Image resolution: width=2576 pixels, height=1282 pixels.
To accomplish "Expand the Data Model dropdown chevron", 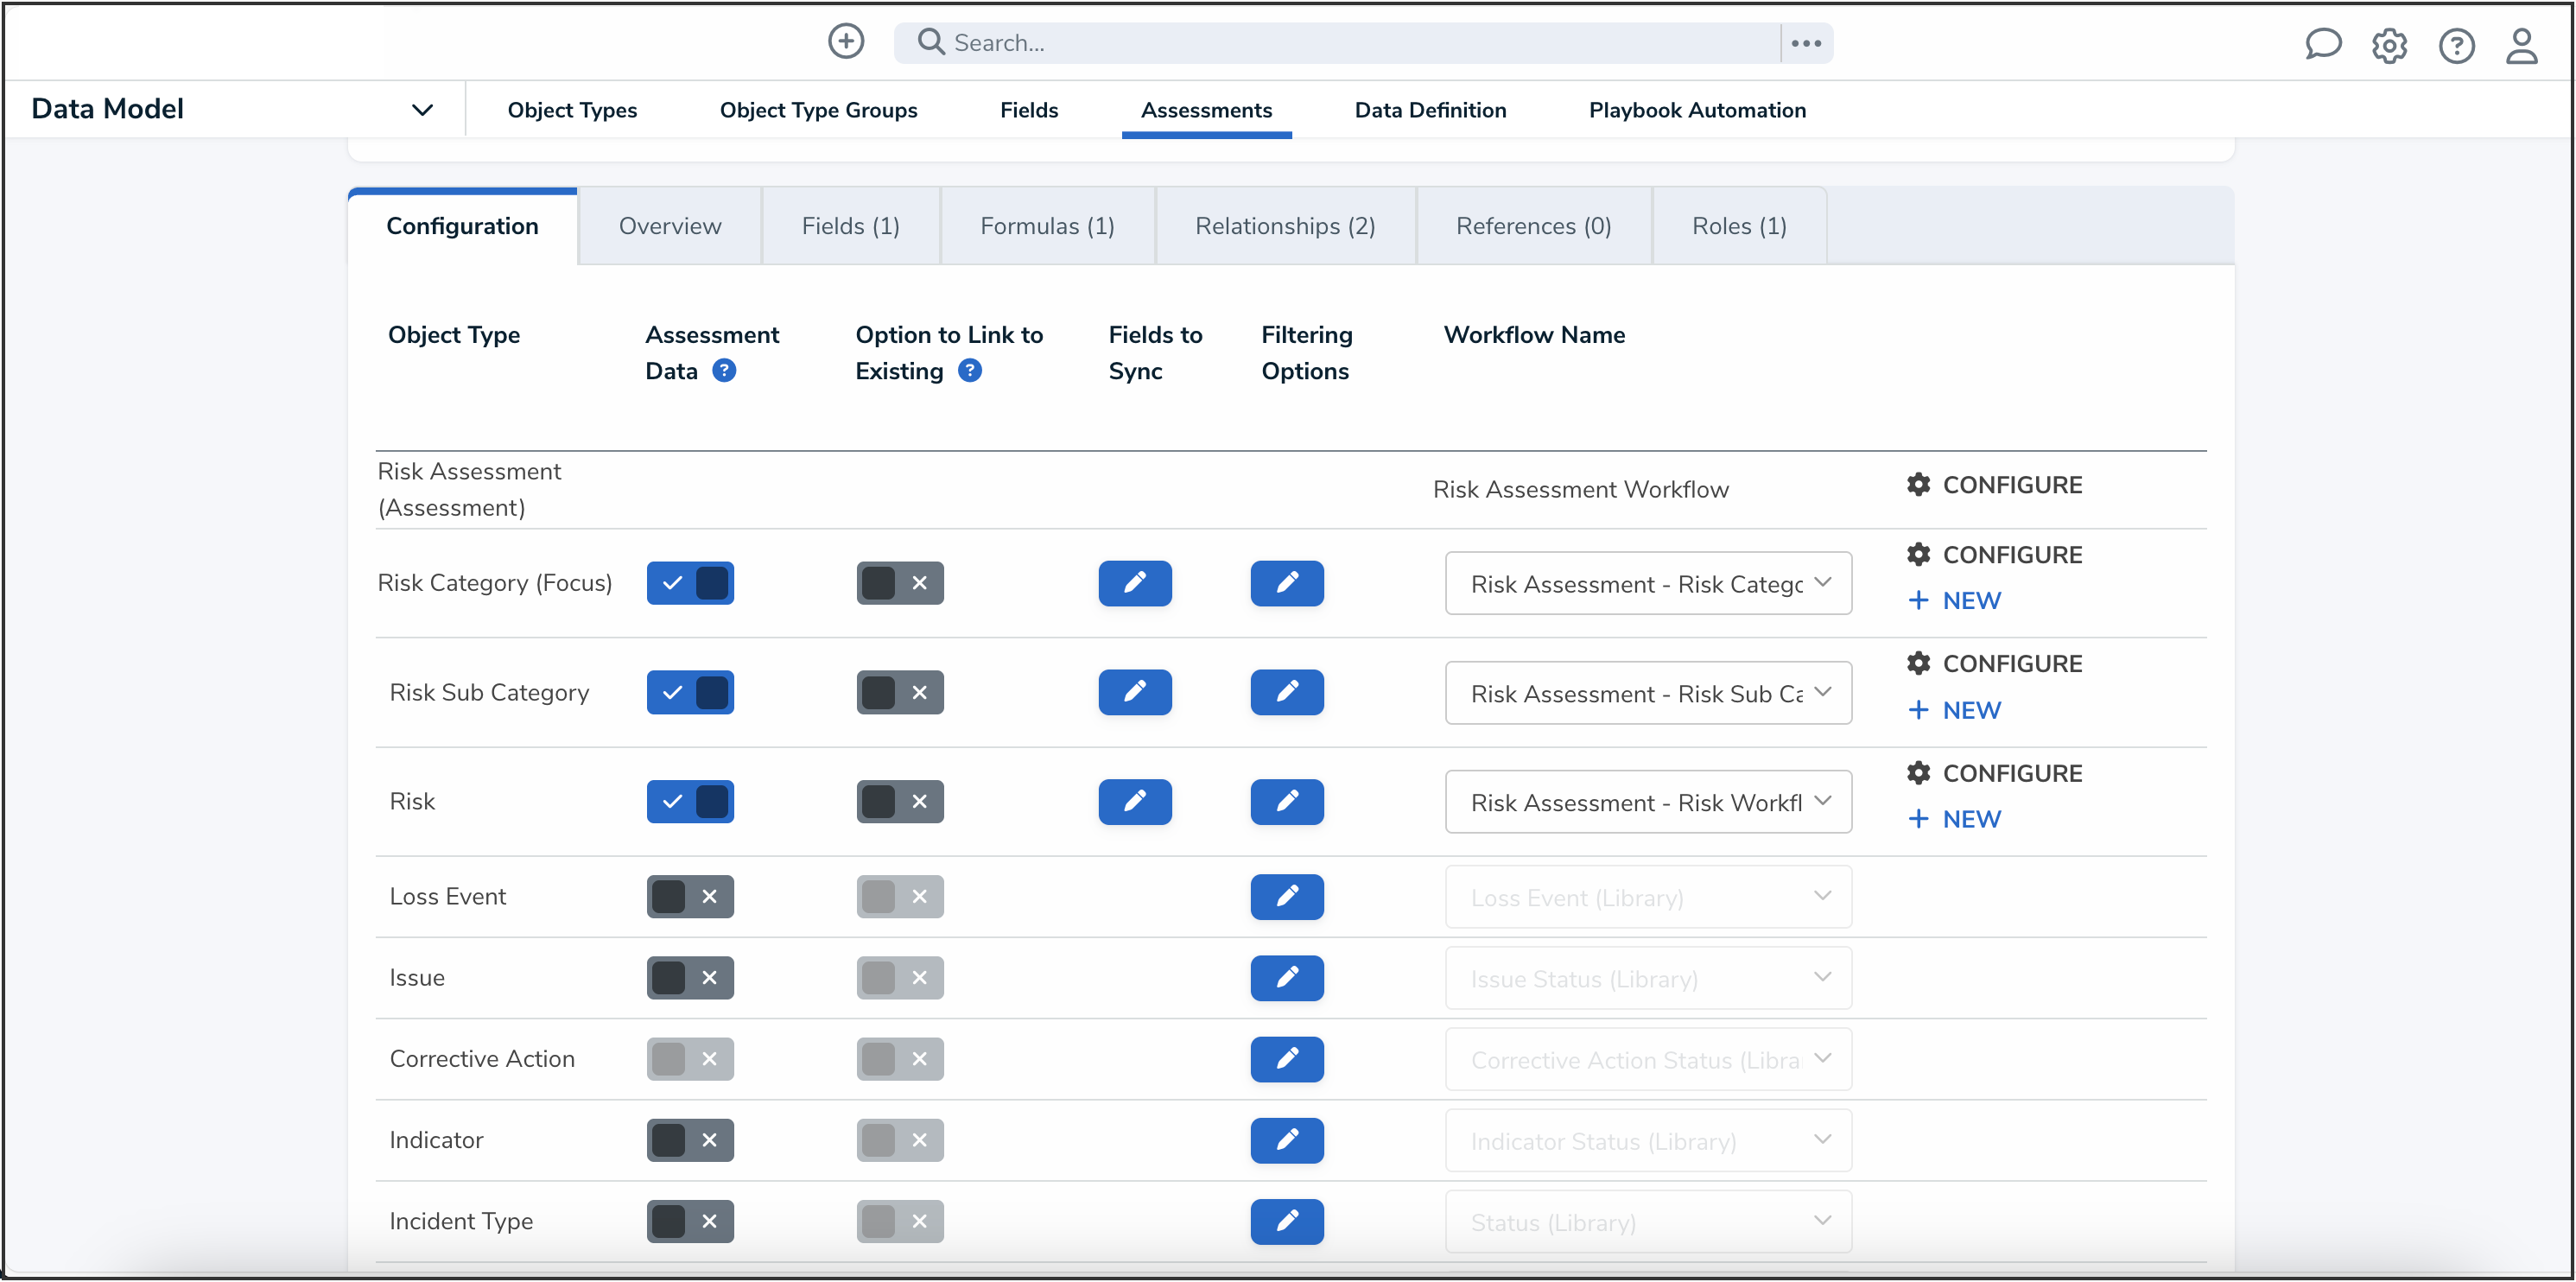I will pyautogui.click(x=422, y=110).
